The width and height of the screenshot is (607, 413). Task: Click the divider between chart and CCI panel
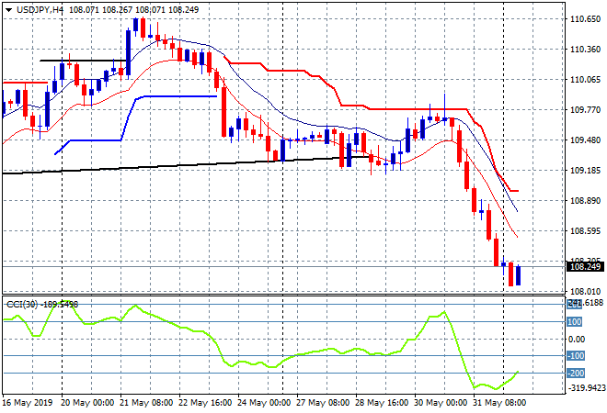(283, 296)
